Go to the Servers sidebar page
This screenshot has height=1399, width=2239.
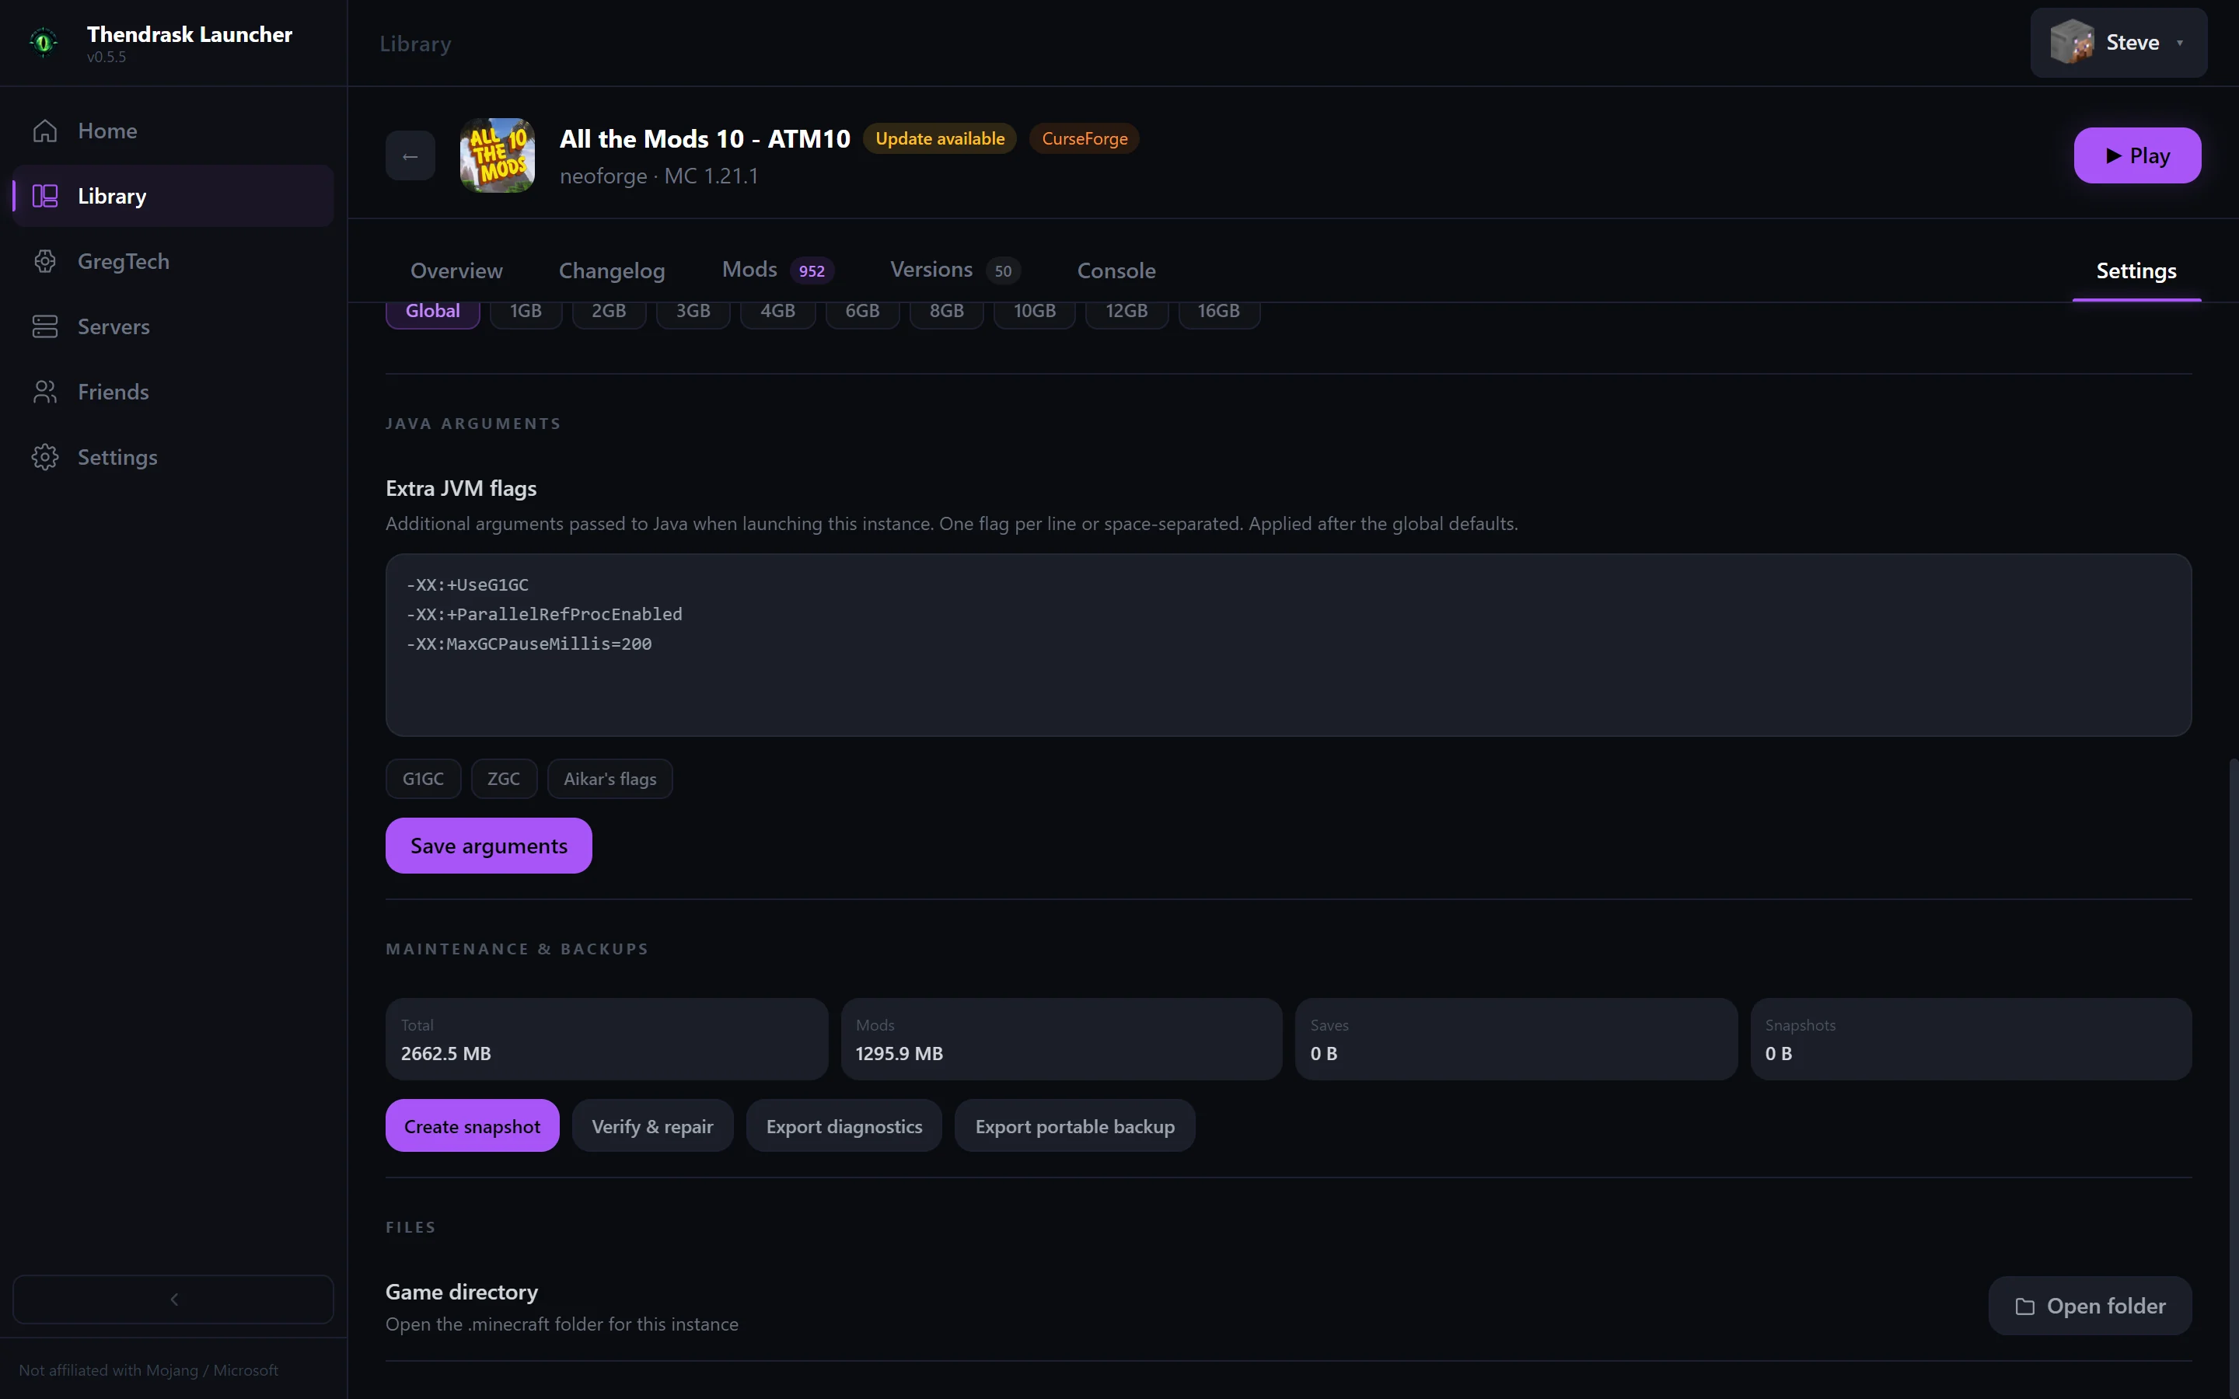click(x=173, y=326)
